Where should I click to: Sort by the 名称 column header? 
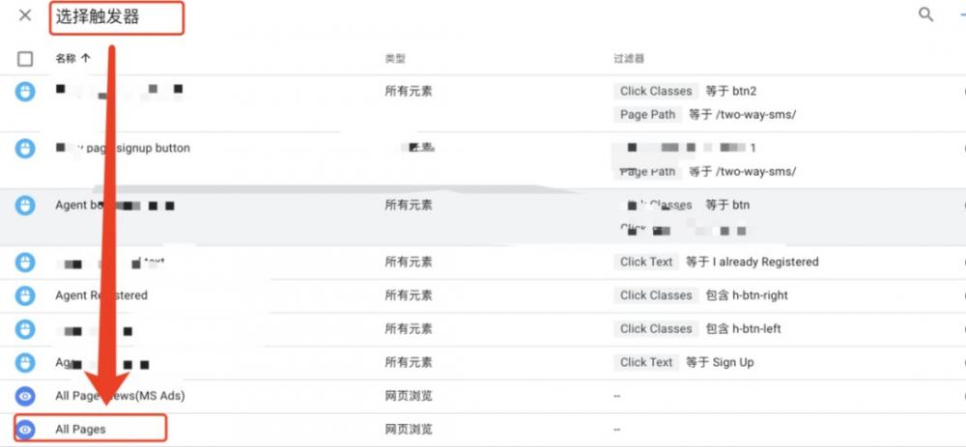(x=72, y=59)
